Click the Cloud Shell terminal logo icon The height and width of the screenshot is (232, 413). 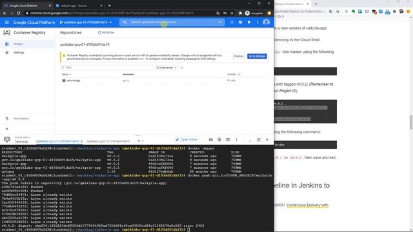click(x=7, y=140)
